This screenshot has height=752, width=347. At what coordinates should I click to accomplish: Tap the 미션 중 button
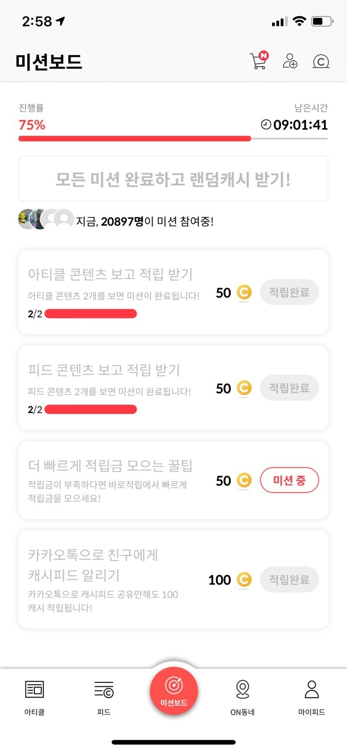pos(289,480)
